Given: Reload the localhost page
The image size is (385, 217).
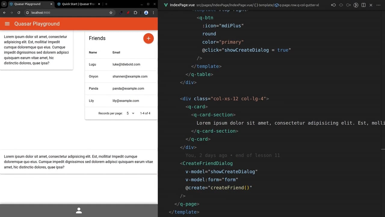Looking at the screenshot, I should (x=19, y=13).
